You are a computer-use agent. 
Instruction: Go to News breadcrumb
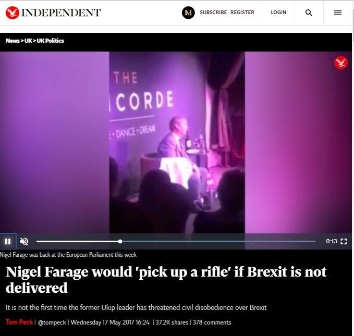click(x=13, y=41)
